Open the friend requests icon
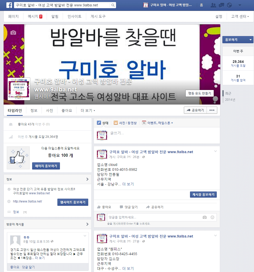Image resolution: width=254 pixels, height=272 pixels. coord(213,5)
